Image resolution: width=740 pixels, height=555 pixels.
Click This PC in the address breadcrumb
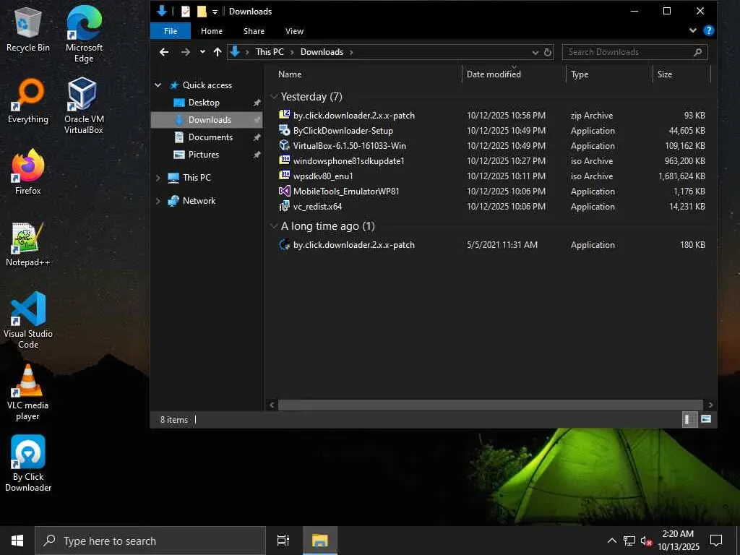coord(270,52)
